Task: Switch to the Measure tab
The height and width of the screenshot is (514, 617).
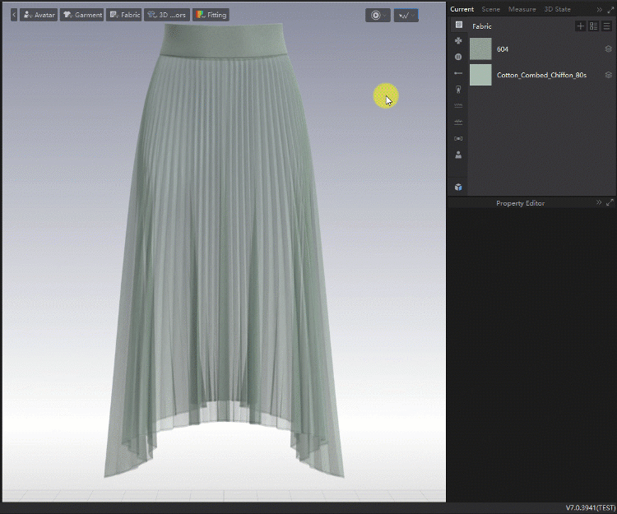Action: tap(522, 9)
